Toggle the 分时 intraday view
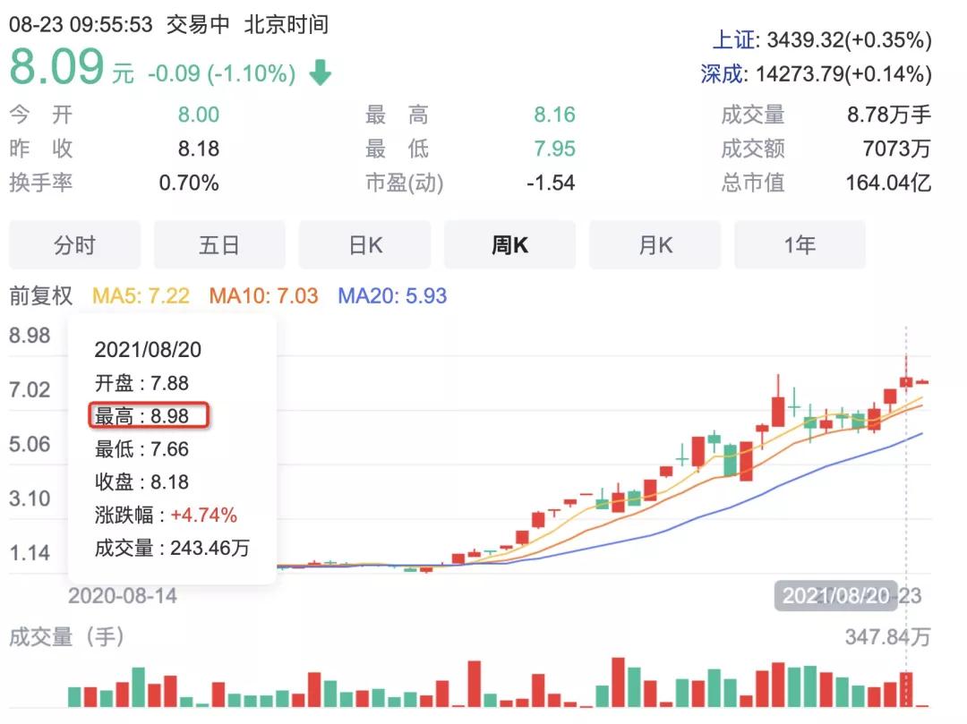The image size is (967, 724). [x=74, y=243]
